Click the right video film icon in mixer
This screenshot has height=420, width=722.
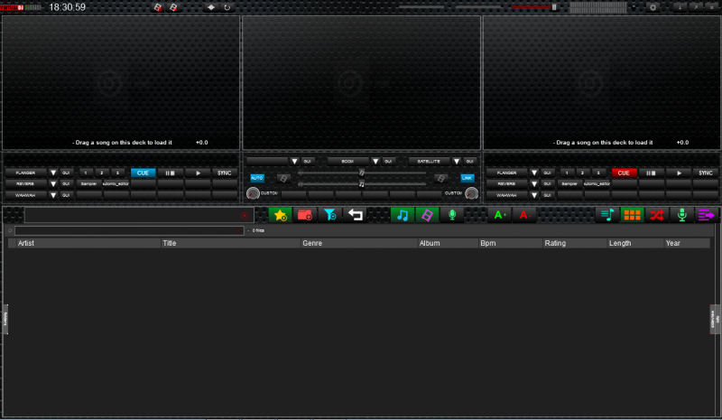pos(440,179)
